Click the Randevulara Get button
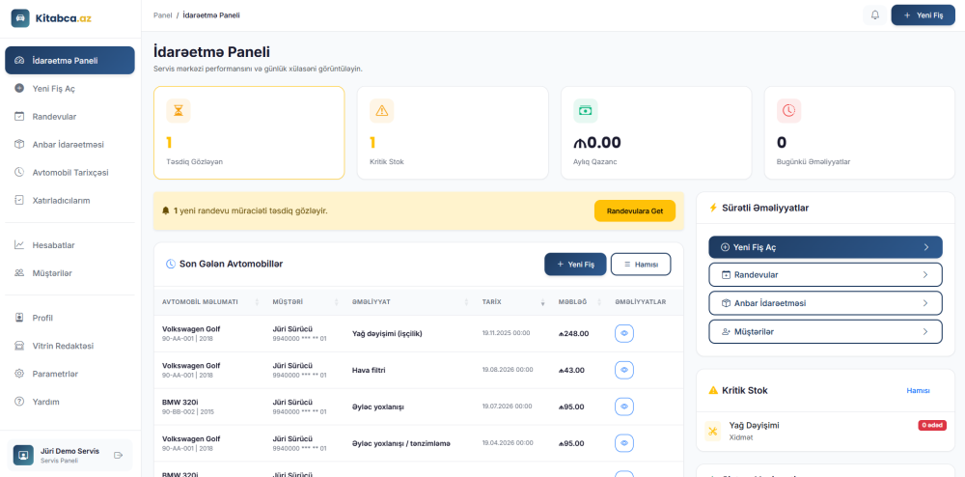This screenshot has height=477, width=965. point(635,210)
